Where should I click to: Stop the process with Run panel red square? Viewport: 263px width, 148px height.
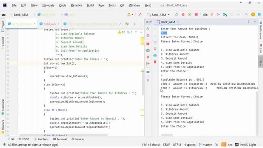pos(148,44)
